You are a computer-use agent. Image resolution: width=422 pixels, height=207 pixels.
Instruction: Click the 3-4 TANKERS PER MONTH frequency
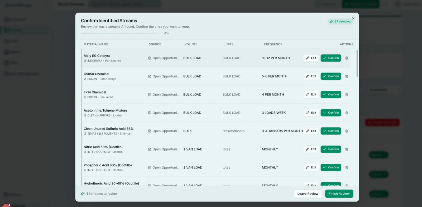point(282,131)
